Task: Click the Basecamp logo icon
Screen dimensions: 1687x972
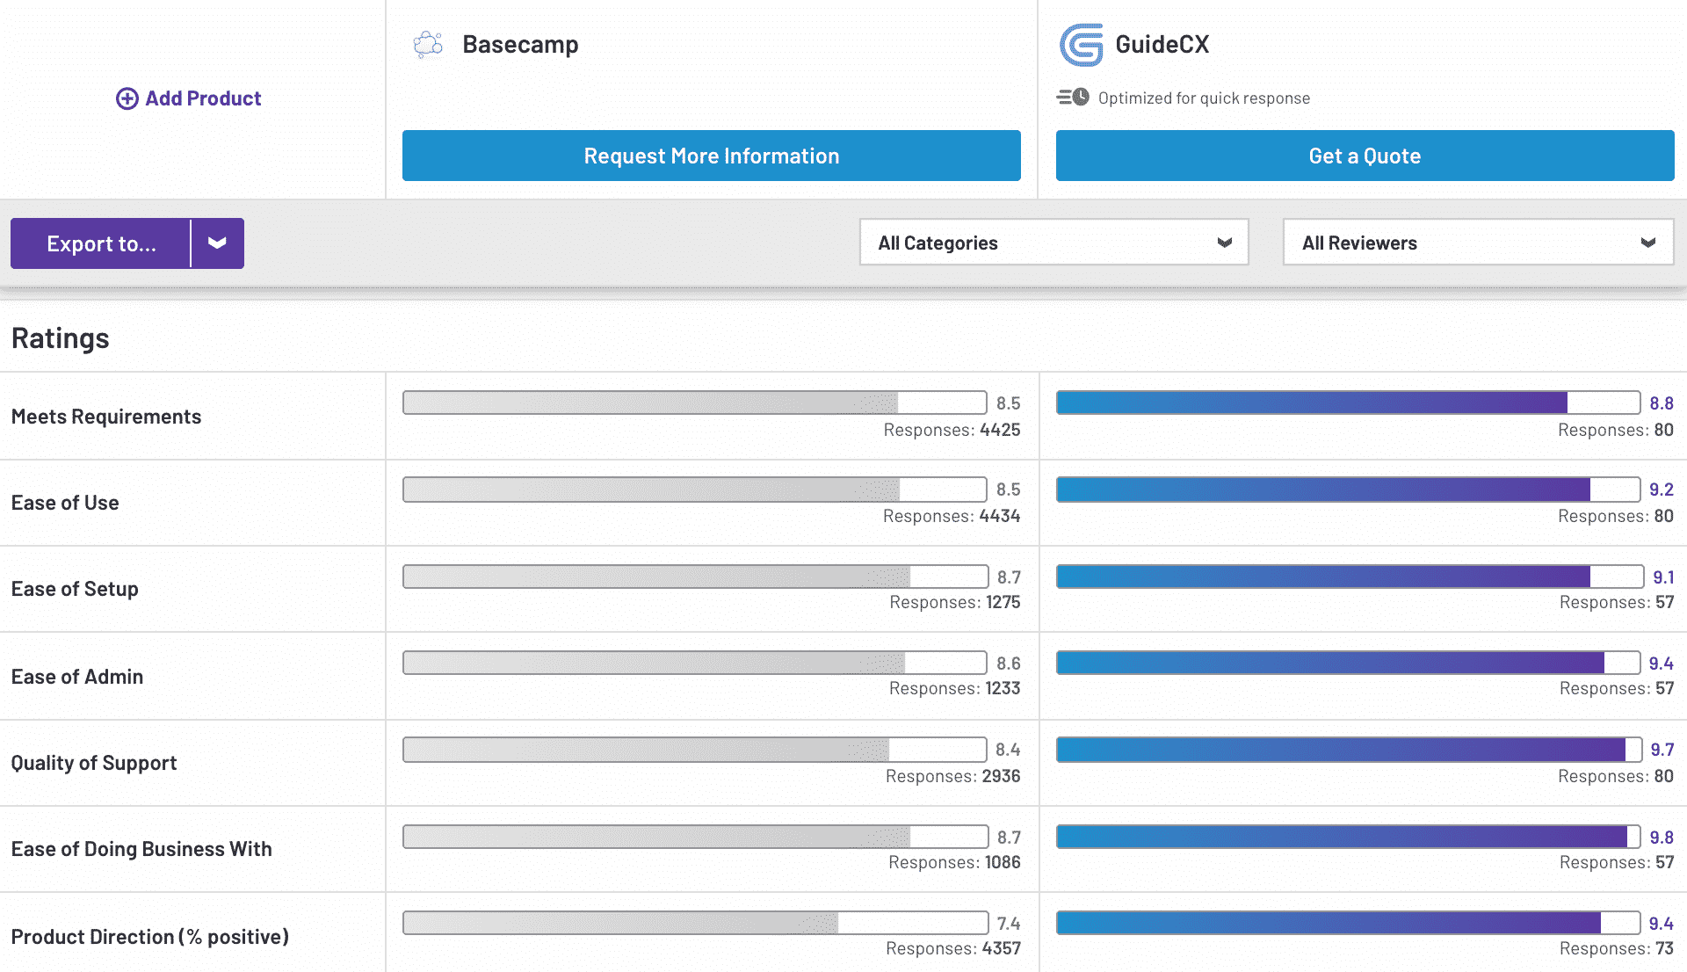Action: (x=428, y=44)
